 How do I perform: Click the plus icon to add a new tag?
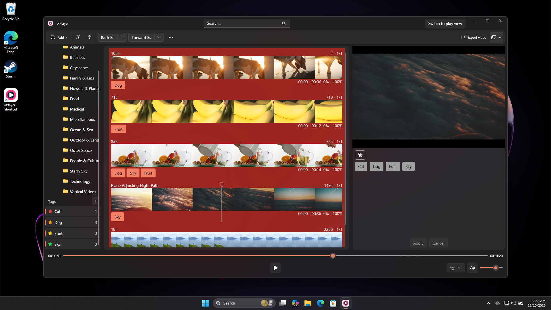96,201
